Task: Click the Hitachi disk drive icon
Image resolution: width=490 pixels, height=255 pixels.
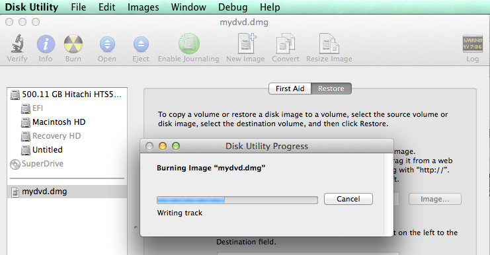Action: (15, 94)
